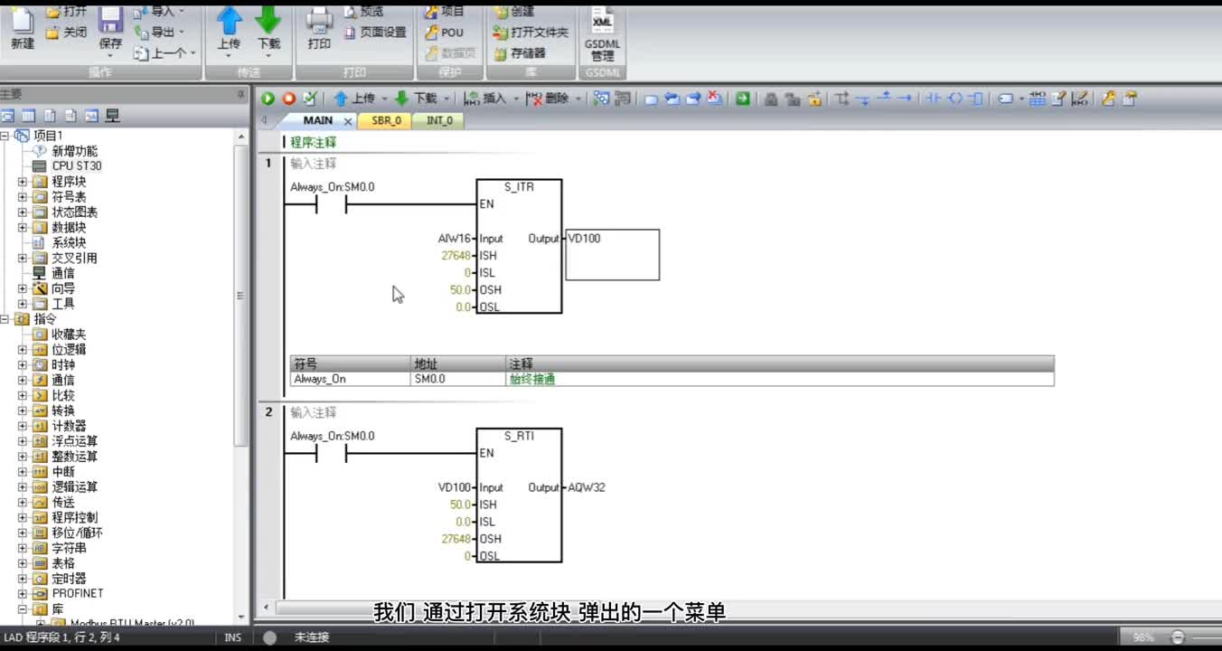Remove all bookmarks icon with red X

pyautogui.click(x=714, y=99)
